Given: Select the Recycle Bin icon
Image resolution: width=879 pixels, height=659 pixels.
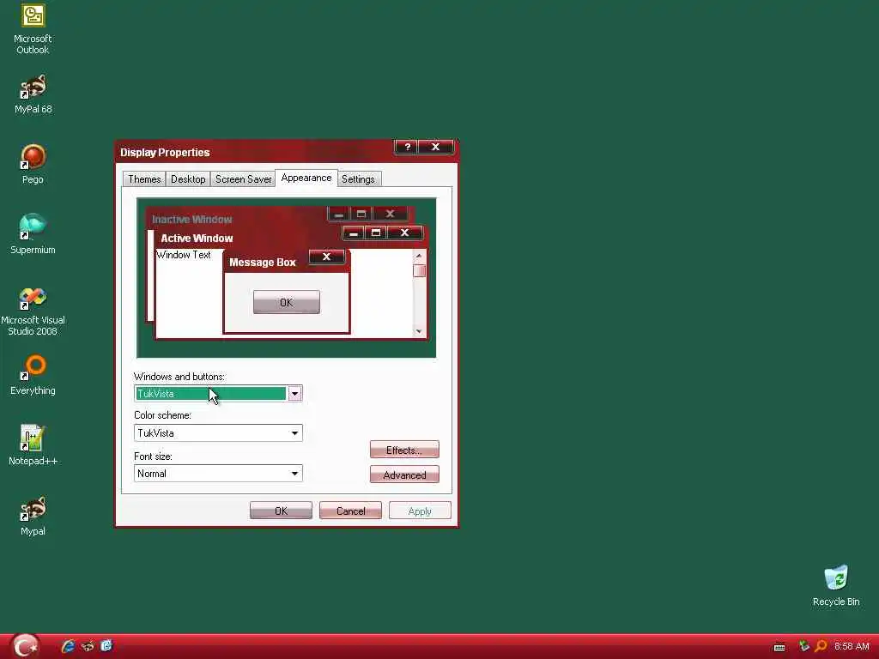Looking at the screenshot, I should click(836, 586).
